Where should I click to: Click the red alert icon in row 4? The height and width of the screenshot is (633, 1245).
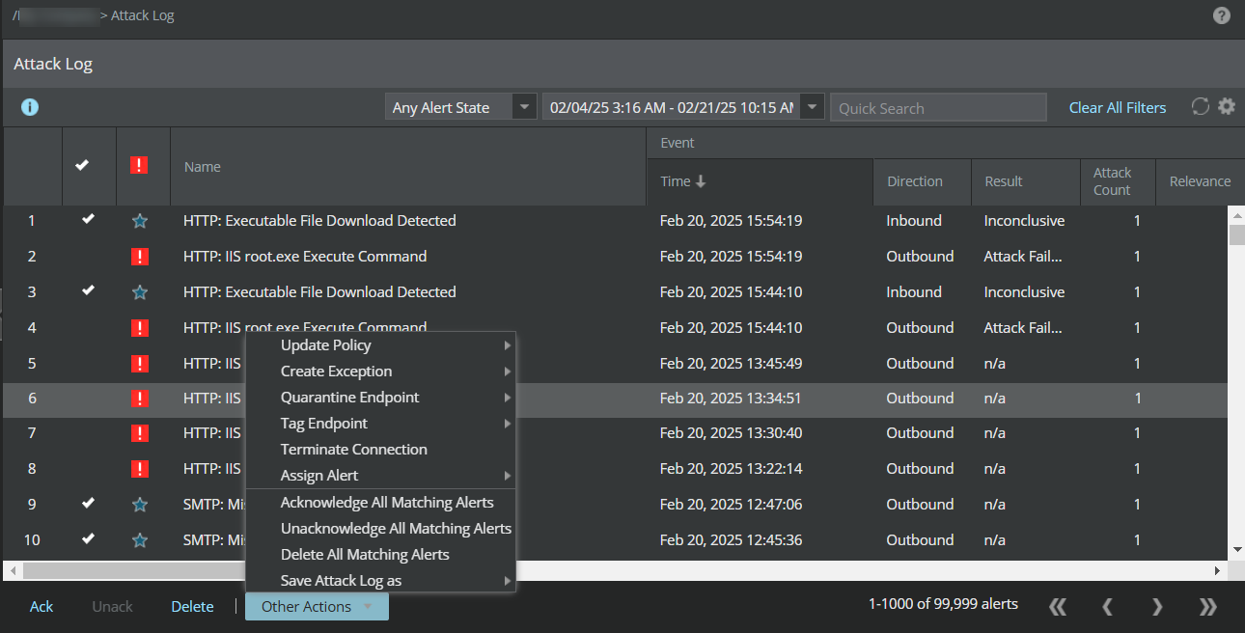[139, 328]
